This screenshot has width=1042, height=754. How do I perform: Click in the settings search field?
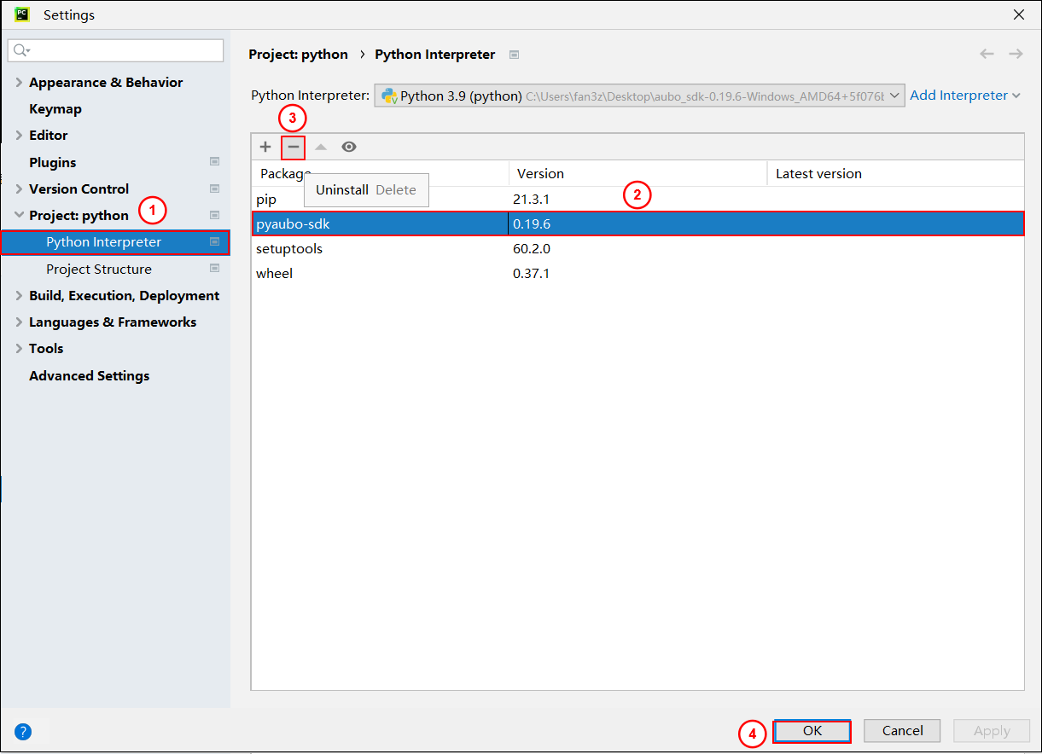coord(115,50)
